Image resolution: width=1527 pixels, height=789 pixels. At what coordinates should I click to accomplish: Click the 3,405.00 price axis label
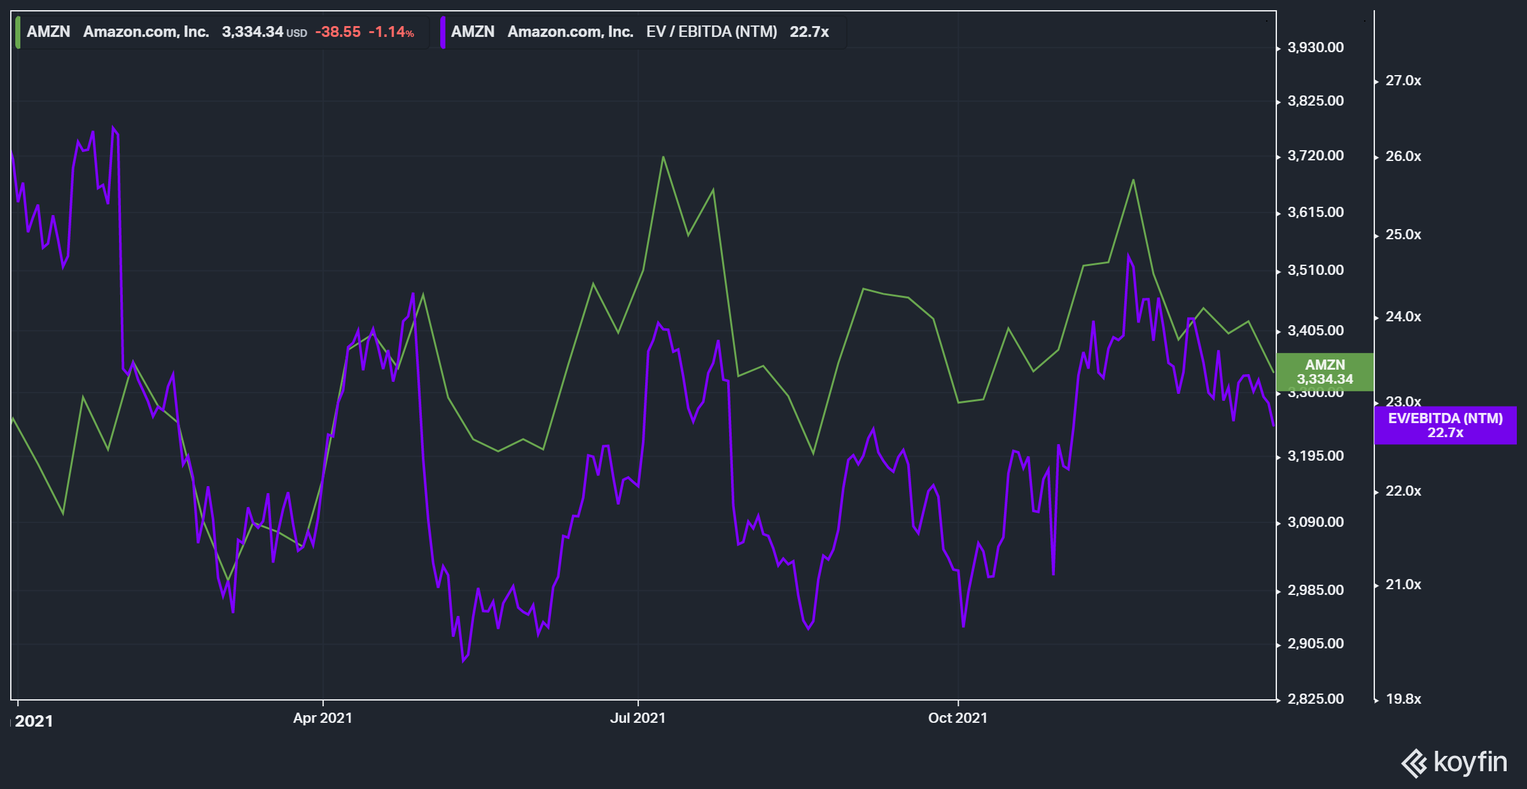(x=1316, y=331)
